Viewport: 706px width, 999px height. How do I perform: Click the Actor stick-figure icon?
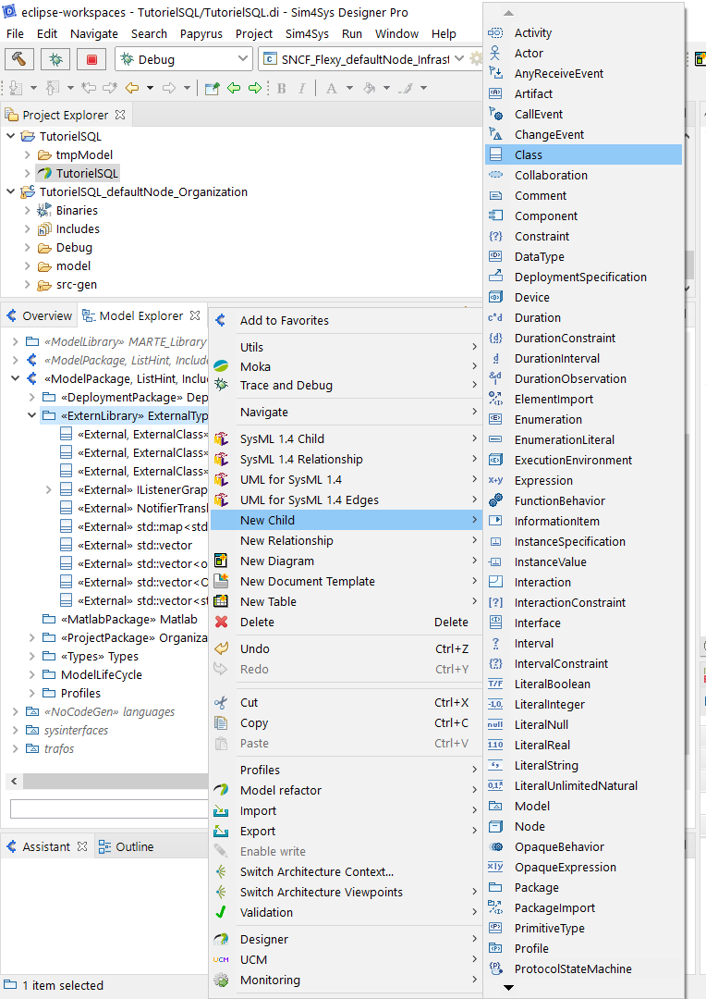coord(495,53)
